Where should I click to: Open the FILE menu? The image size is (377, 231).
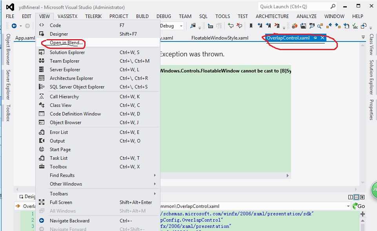pos(10,16)
